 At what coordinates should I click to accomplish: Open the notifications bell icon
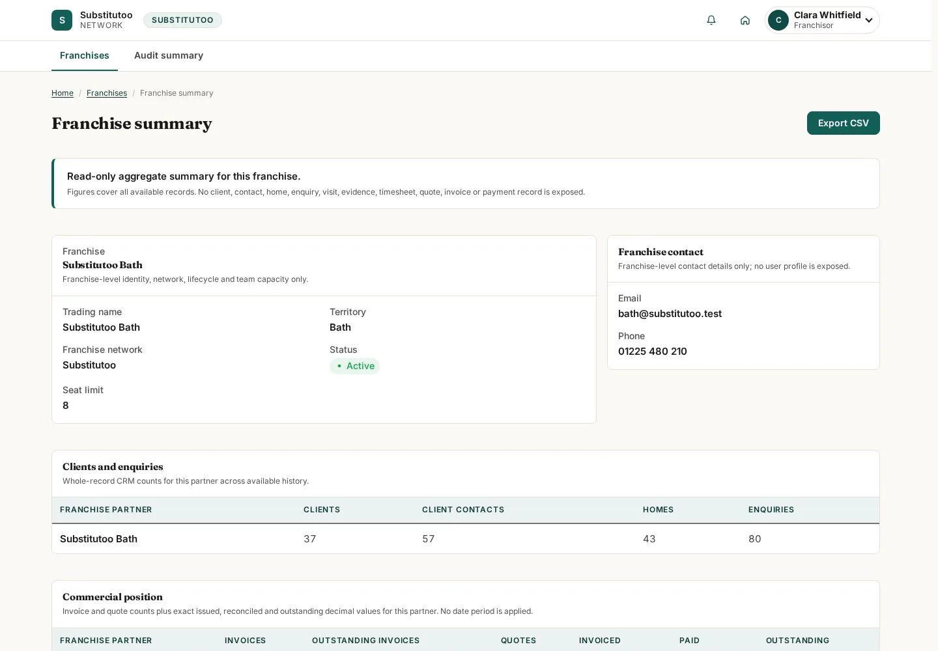pyautogui.click(x=711, y=20)
